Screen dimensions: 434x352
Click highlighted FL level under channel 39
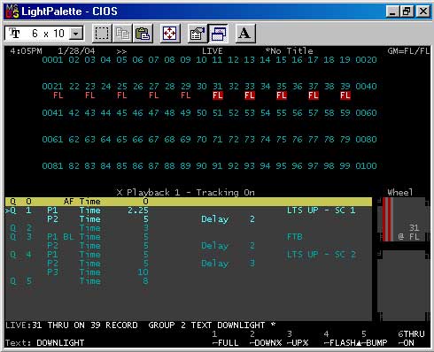tap(345, 96)
